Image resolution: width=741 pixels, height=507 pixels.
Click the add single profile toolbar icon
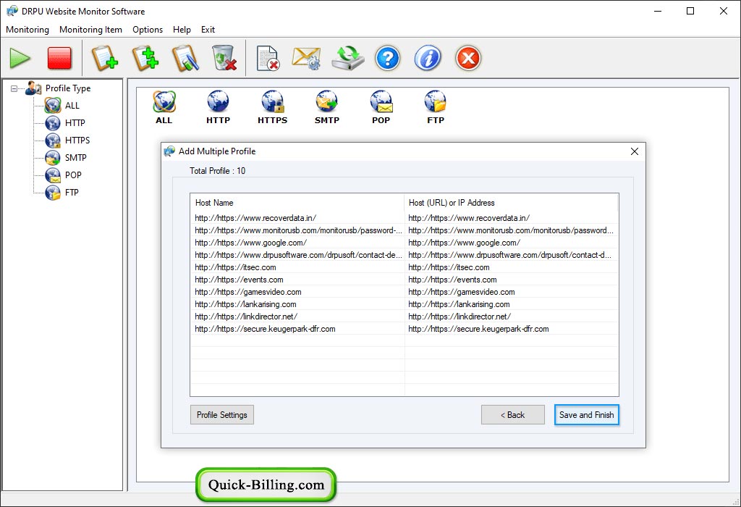[104, 59]
